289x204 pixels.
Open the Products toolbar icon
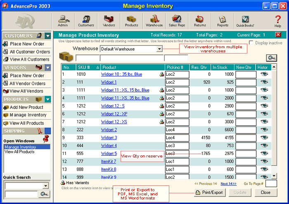pyautogui.click(x=131, y=21)
